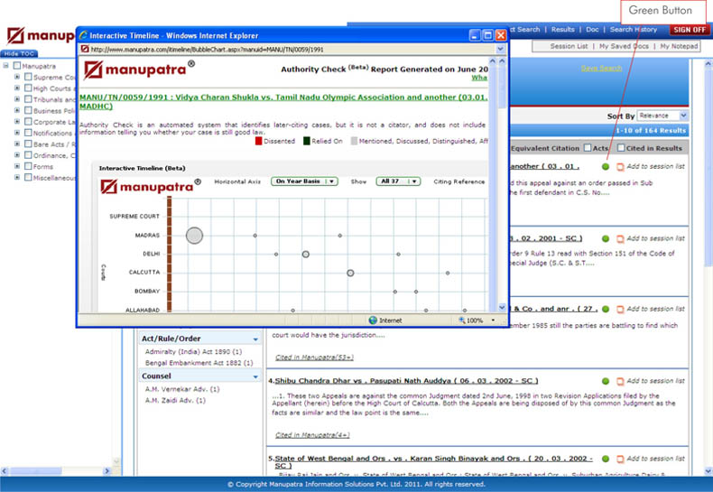Click green button beside '& Co. and anr.' result
Viewport: 713px width, 492px height.
pyautogui.click(x=606, y=310)
